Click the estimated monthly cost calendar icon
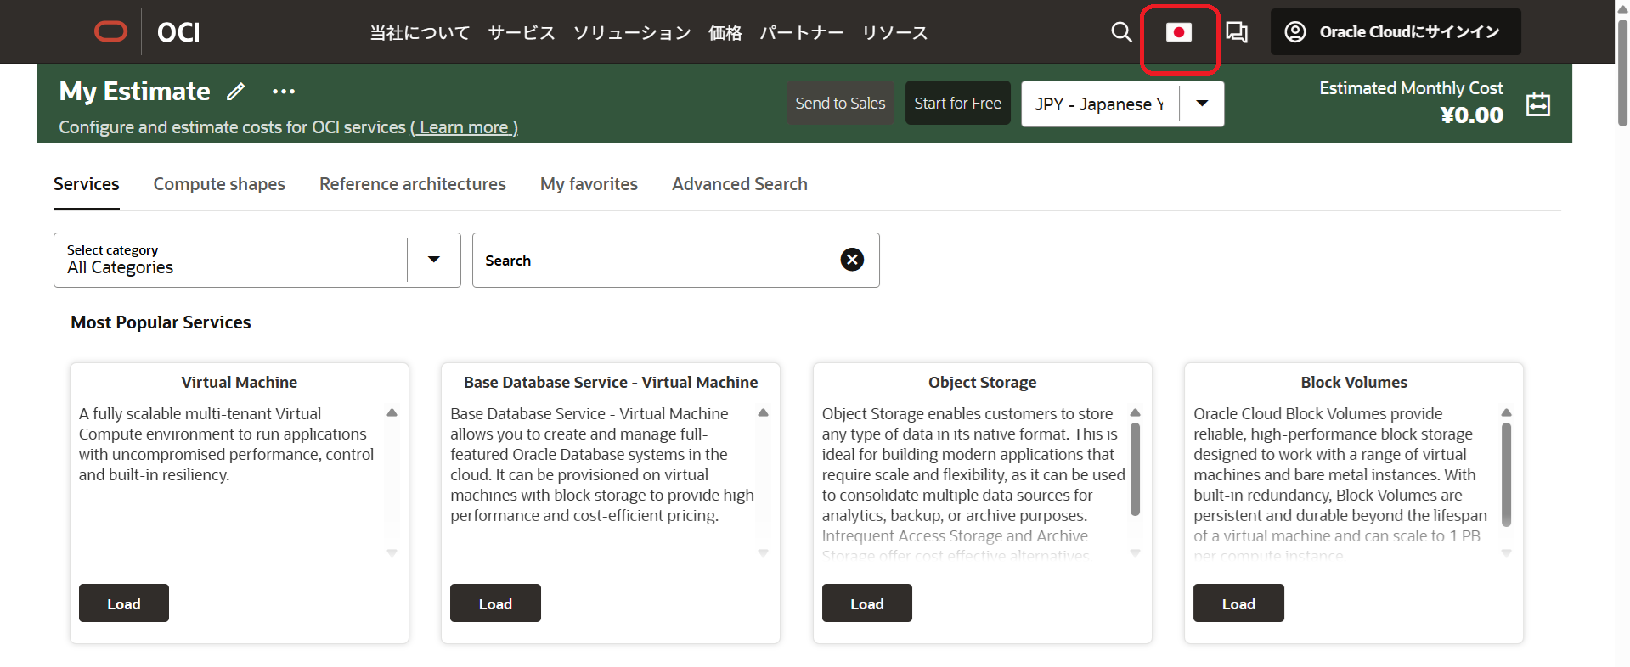This screenshot has width=1630, height=667. pyautogui.click(x=1538, y=104)
